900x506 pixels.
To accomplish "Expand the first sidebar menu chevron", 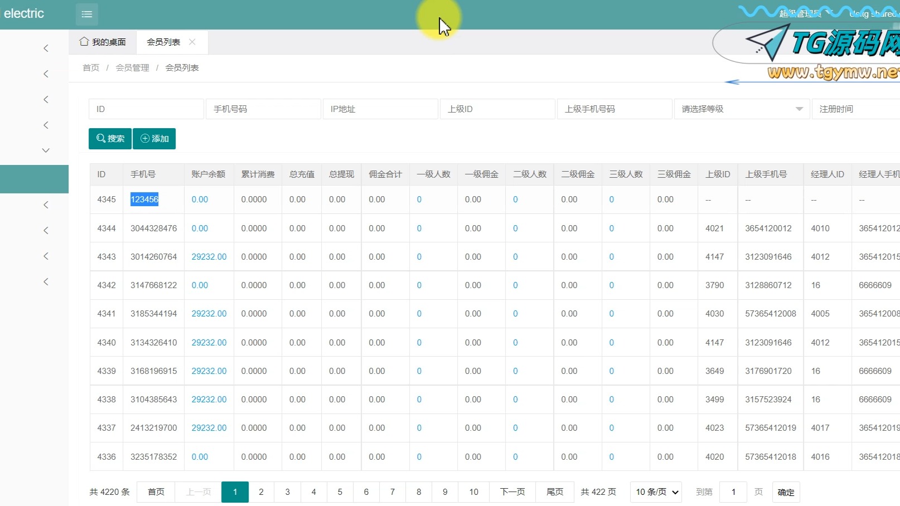I will [46, 48].
